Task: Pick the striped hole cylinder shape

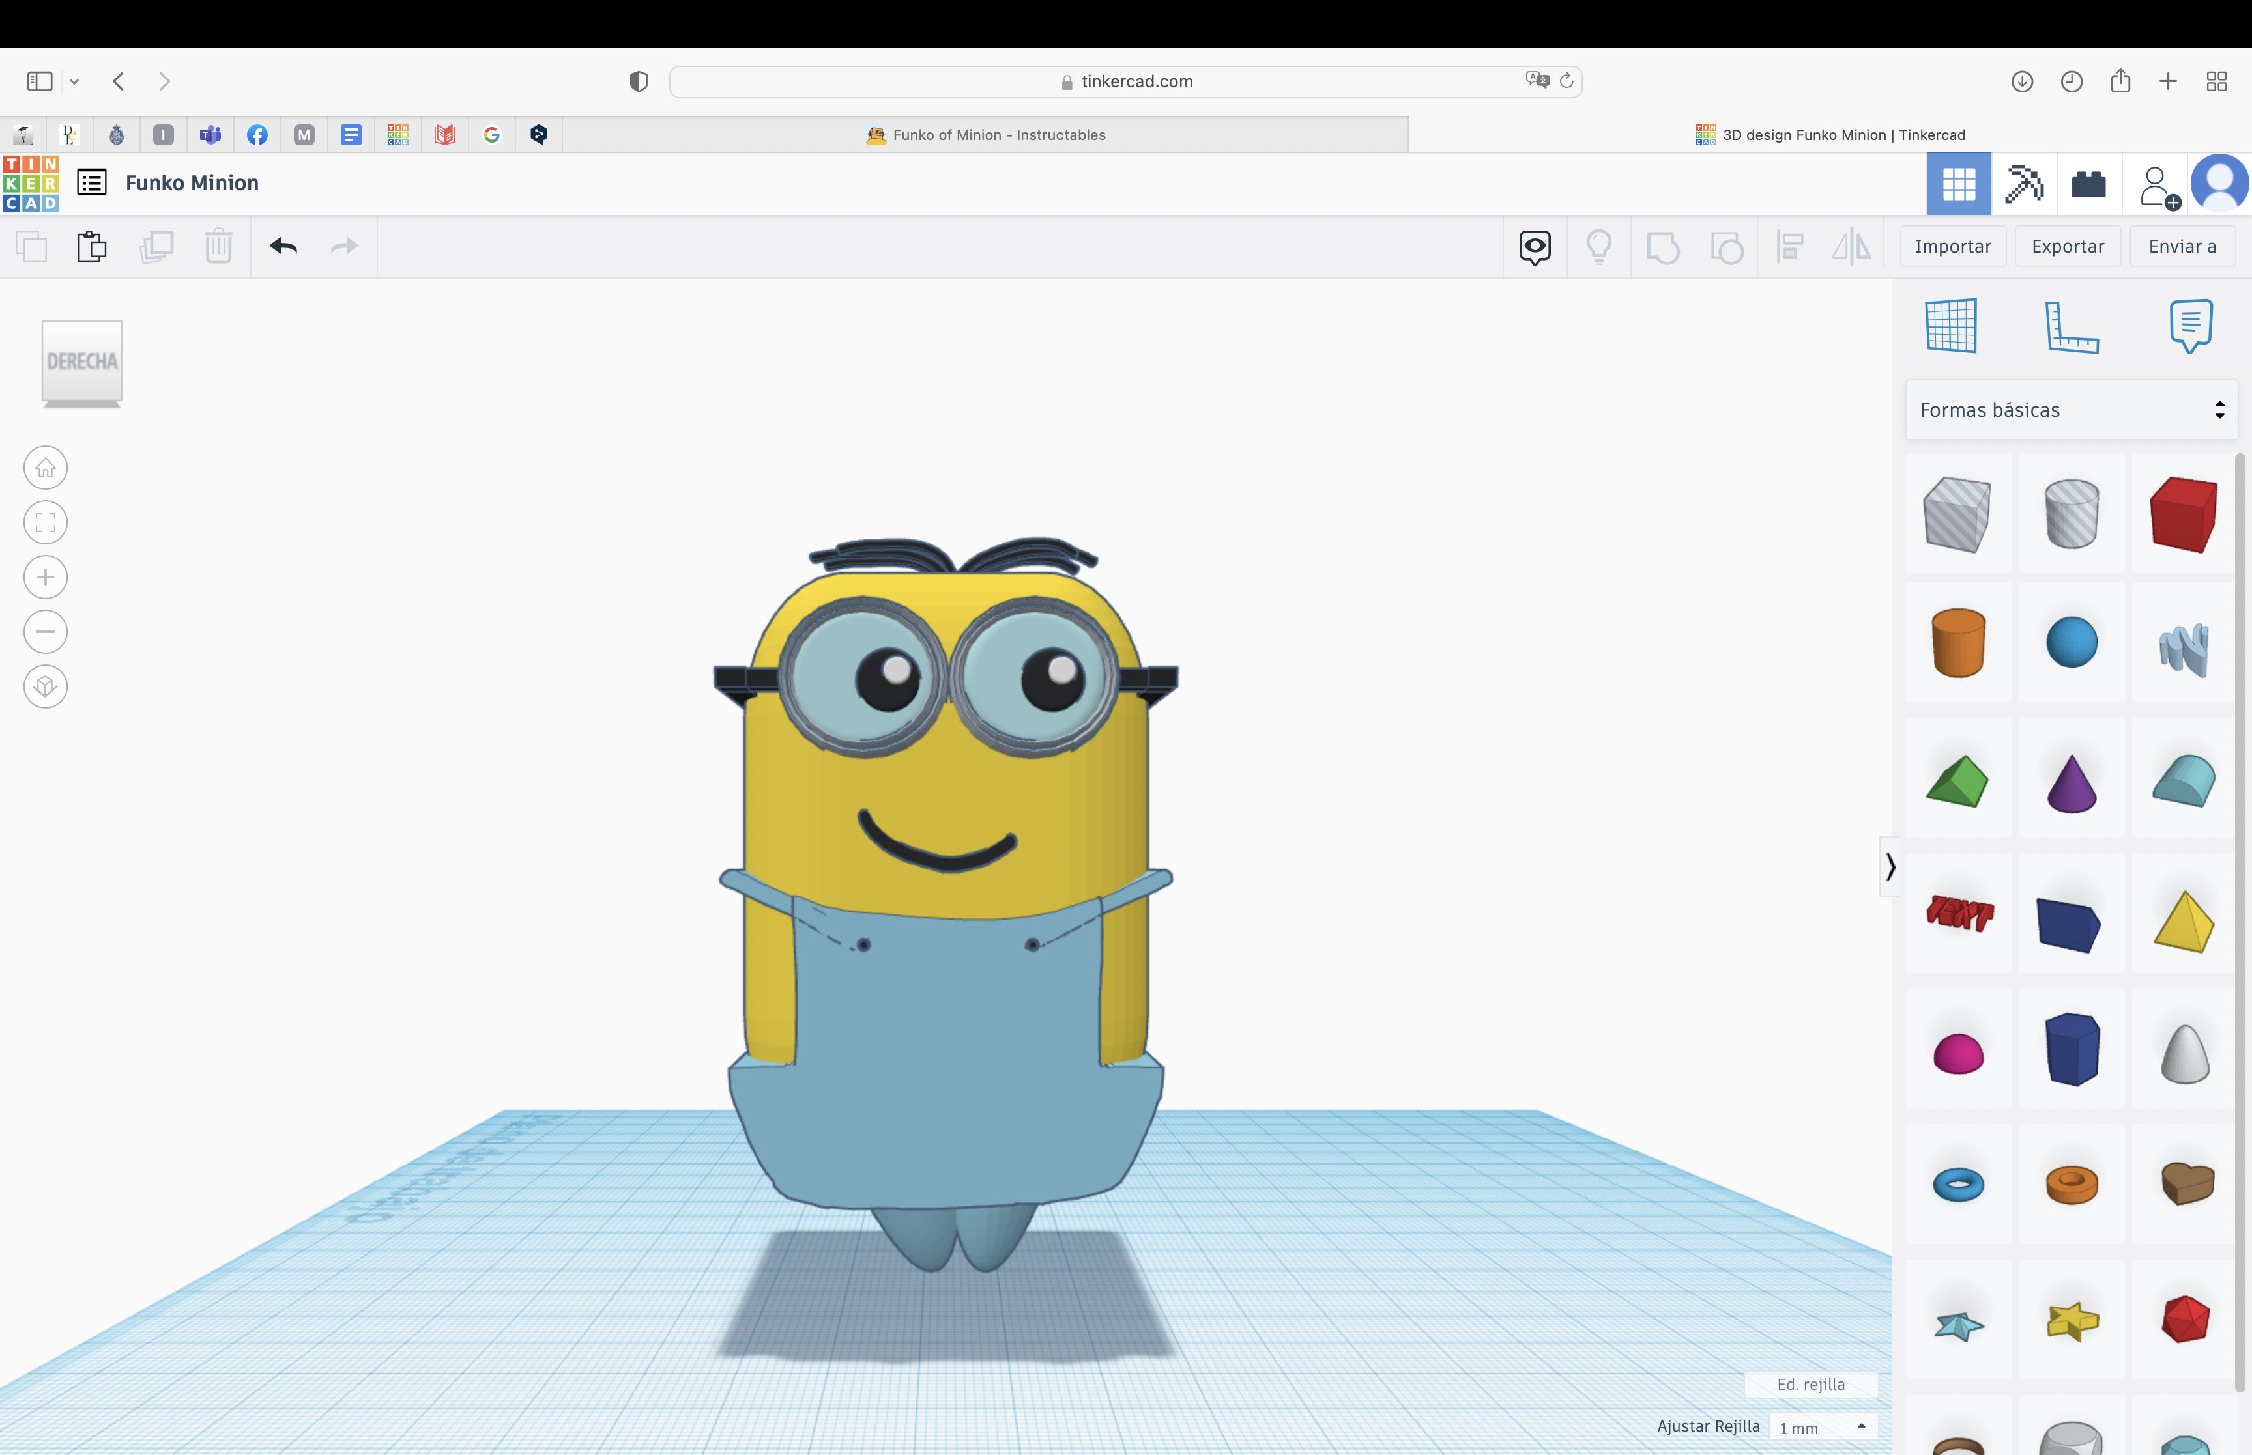Action: (x=2072, y=514)
